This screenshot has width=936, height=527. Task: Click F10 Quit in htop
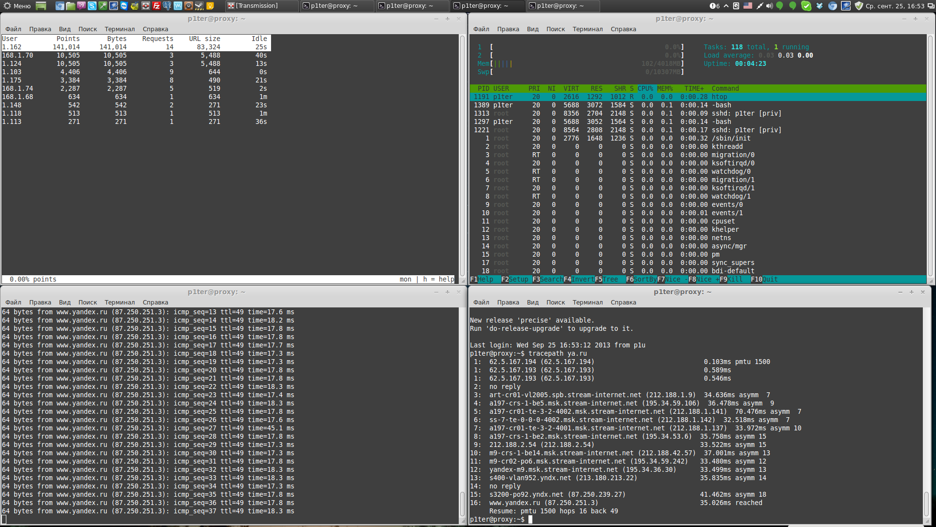[769, 279]
